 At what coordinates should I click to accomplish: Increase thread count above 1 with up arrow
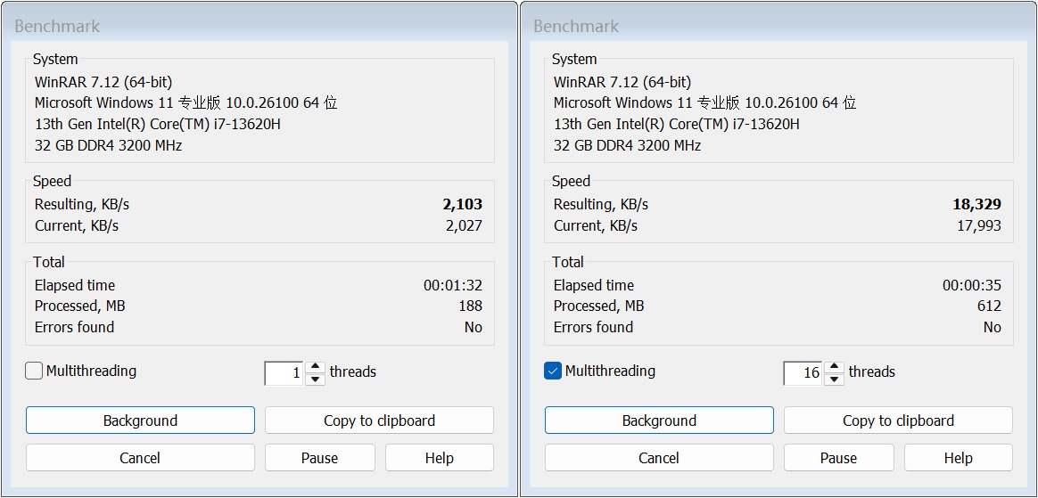click(x=315, y=366)
